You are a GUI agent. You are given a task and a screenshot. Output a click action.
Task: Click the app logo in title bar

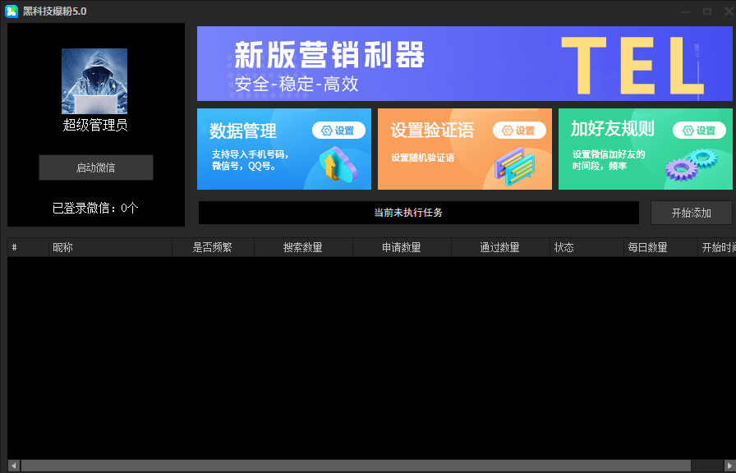(x=12, y=11)
